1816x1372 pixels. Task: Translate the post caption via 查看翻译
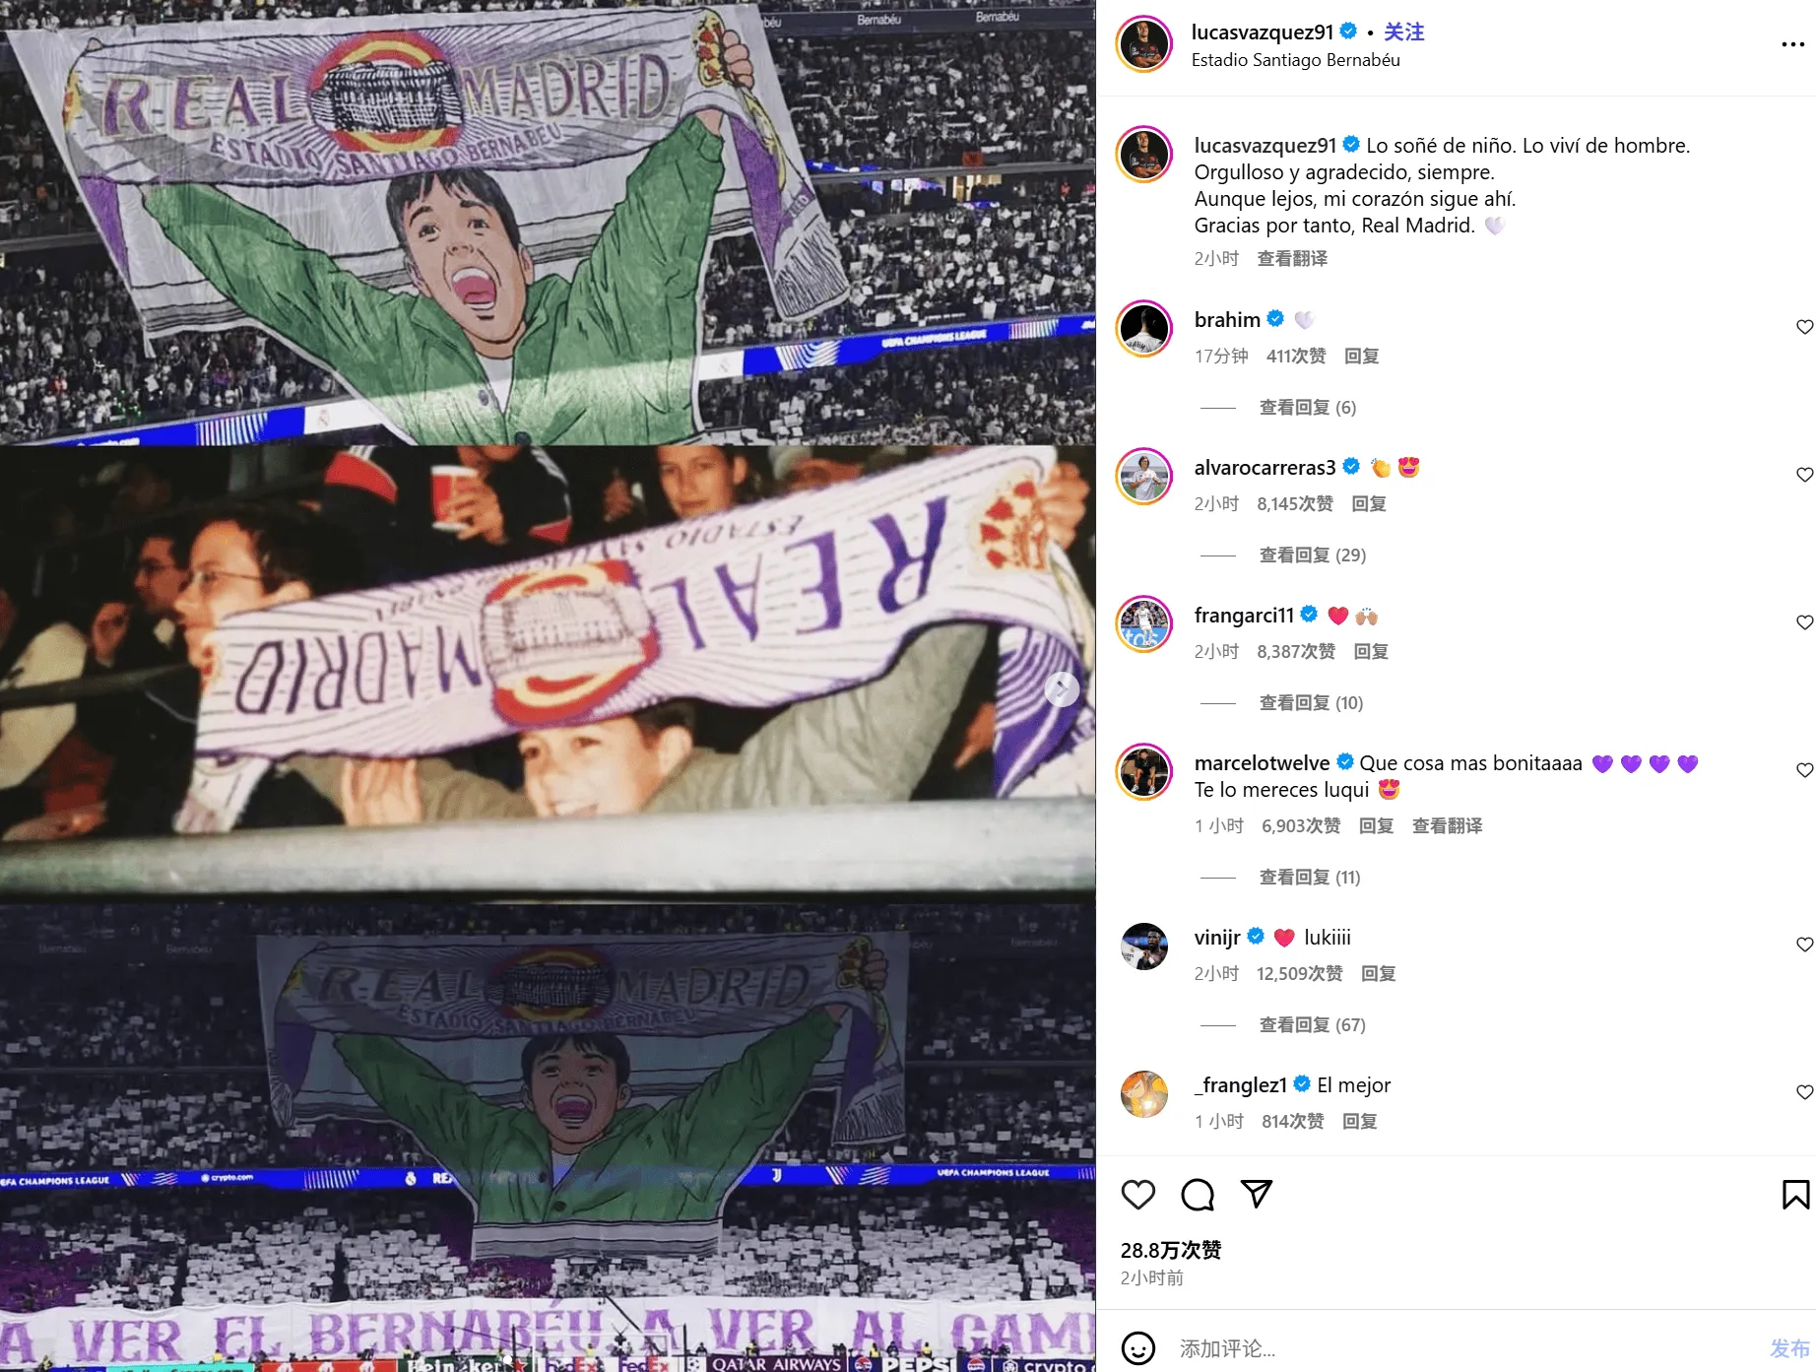[x=1292, y=259]
